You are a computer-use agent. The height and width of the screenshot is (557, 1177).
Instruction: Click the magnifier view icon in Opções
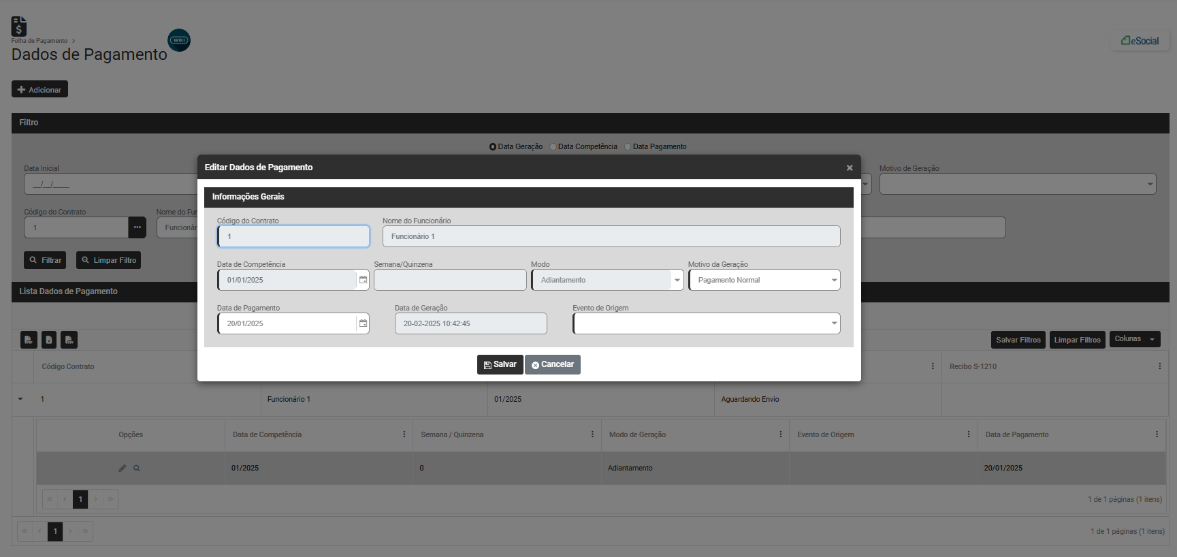(x=137, y=468)
